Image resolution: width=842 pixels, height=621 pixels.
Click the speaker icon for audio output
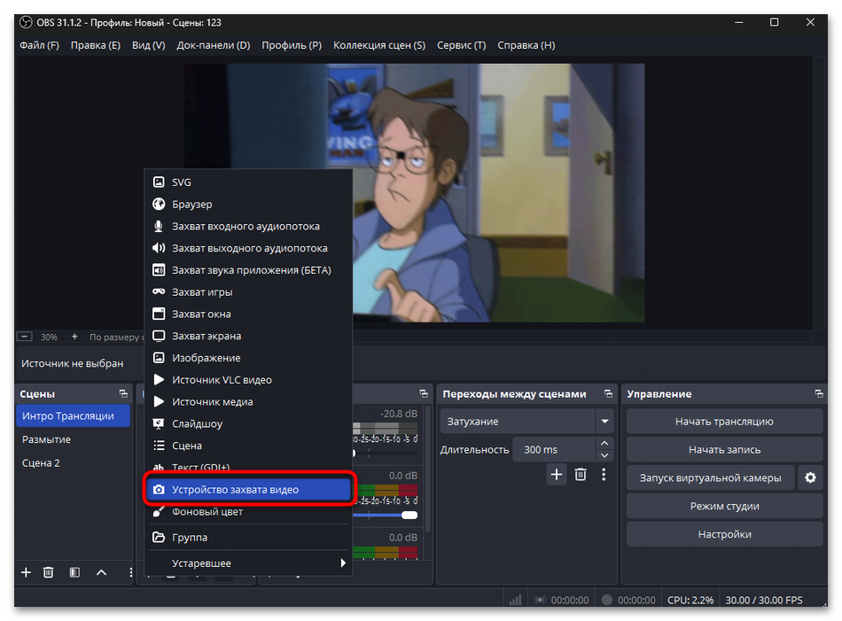(x=159, y=248)
